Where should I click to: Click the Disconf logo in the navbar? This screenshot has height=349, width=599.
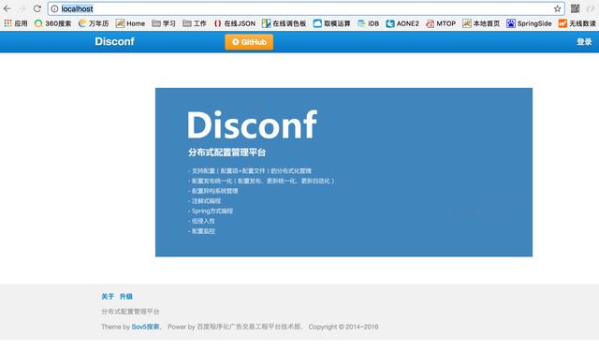pos(114,41)
